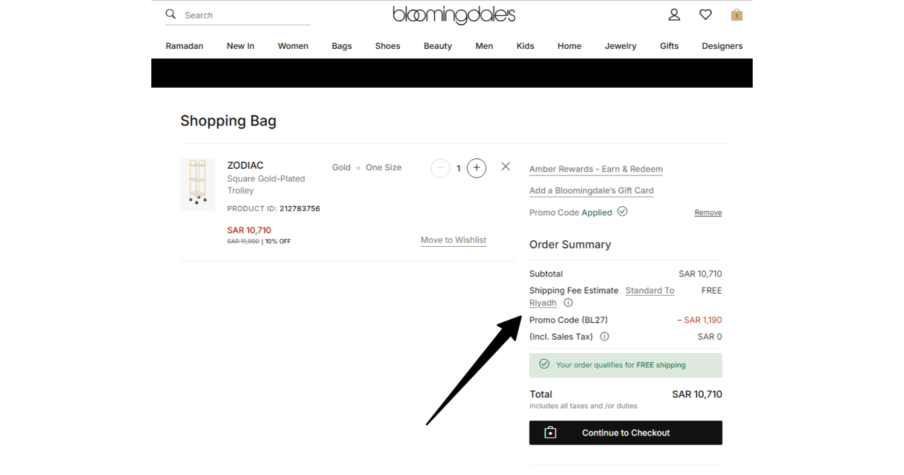Click Remove next to applied promo code
The height and width of the screenshot is (475, 904).
tap(708, 212)
